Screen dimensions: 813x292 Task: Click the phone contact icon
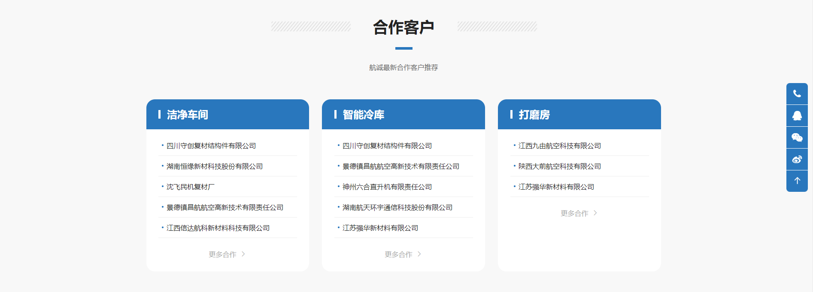(797, 94)
